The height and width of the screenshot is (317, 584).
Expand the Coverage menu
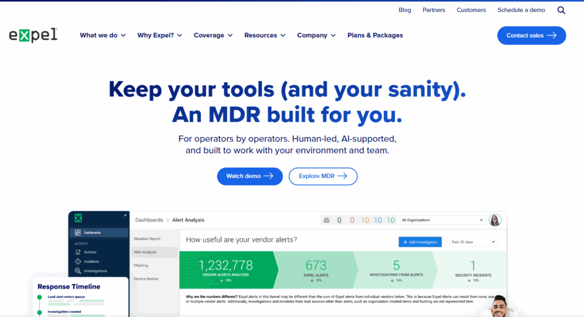[213, 35]
